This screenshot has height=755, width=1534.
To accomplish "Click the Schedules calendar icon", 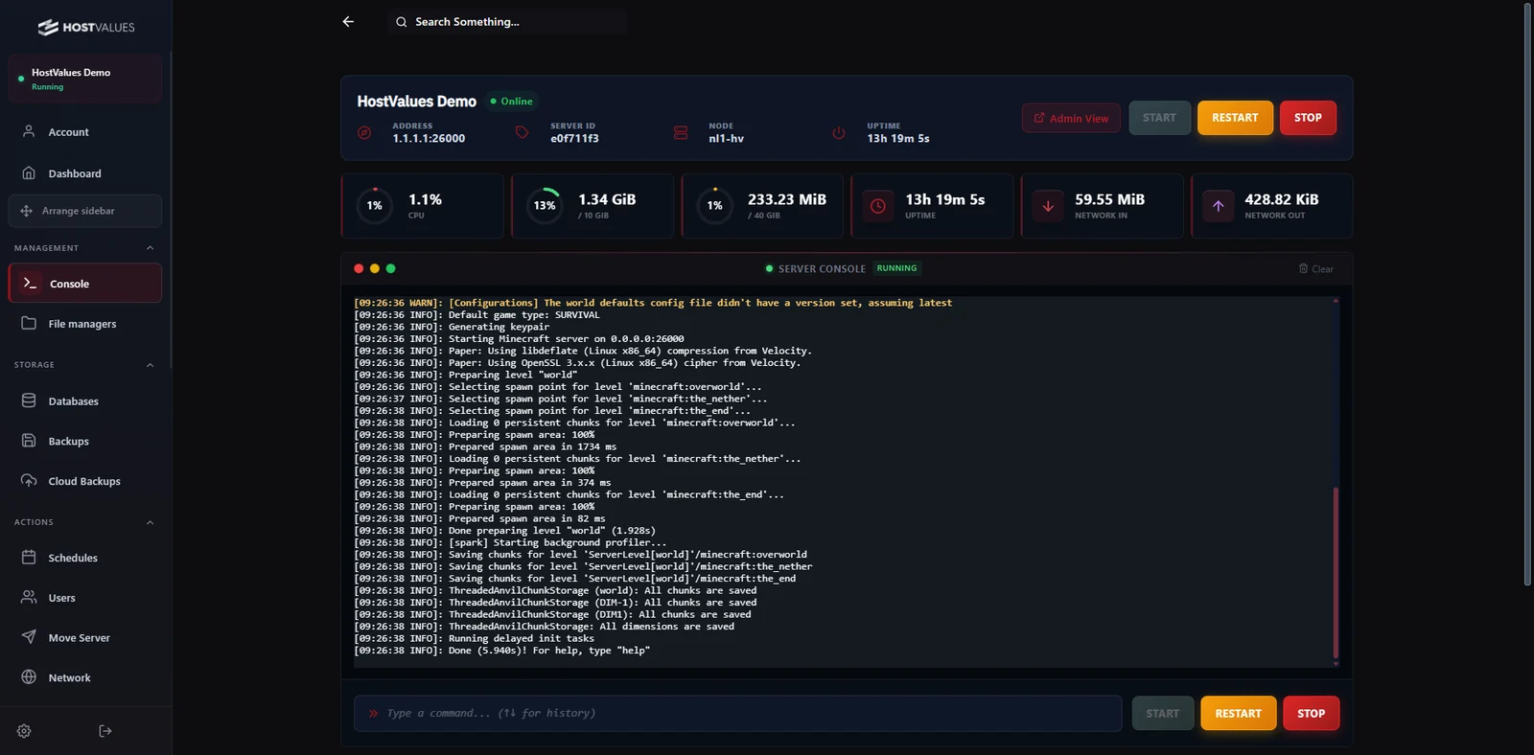I will 29,558.
